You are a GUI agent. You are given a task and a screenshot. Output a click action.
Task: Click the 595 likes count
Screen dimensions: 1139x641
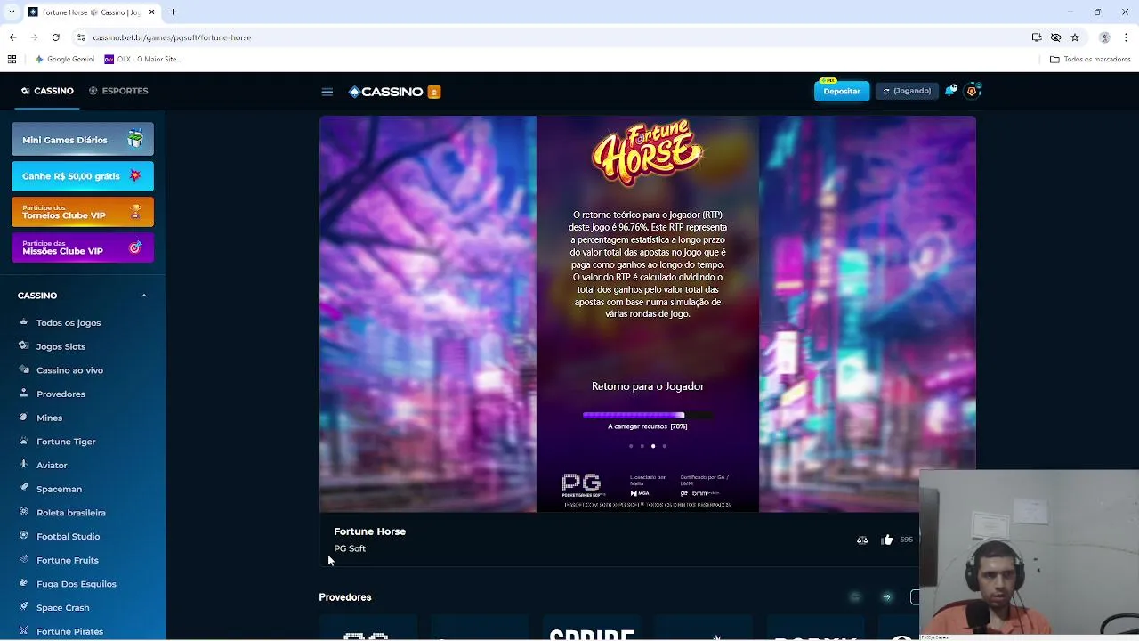point(906,540)
